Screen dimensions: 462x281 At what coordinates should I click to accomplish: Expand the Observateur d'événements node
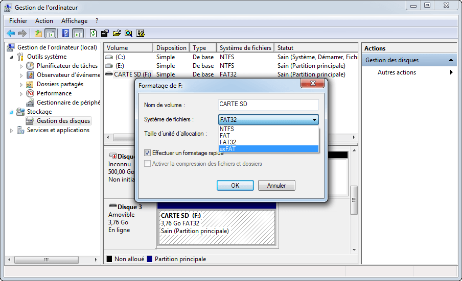[x=21, y=75]
